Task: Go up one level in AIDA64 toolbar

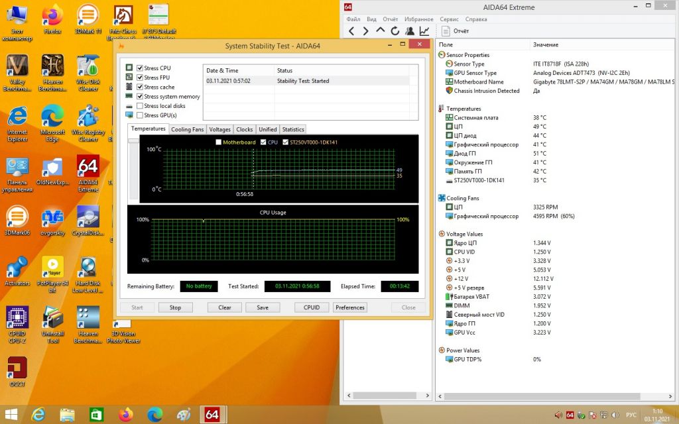Action: coord(380,30)
